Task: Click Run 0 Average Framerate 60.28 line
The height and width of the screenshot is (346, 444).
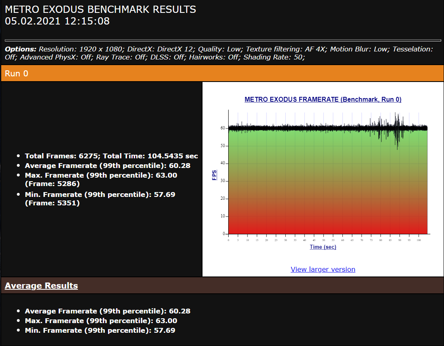Action: 108,166
